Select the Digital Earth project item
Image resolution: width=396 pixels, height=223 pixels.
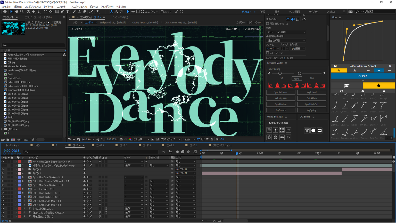(x=14, y=78)
